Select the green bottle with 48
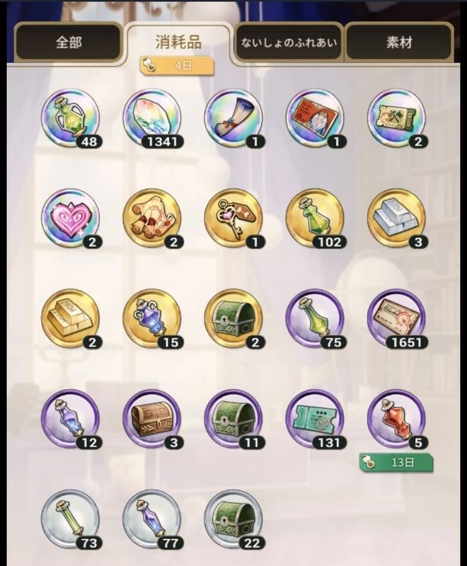 click(x=70, y=118)
